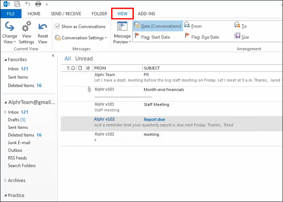This screenshot has height=202, width=283.
Task: Click the Outlook application icon in title bar
Action: coord(7,4)
